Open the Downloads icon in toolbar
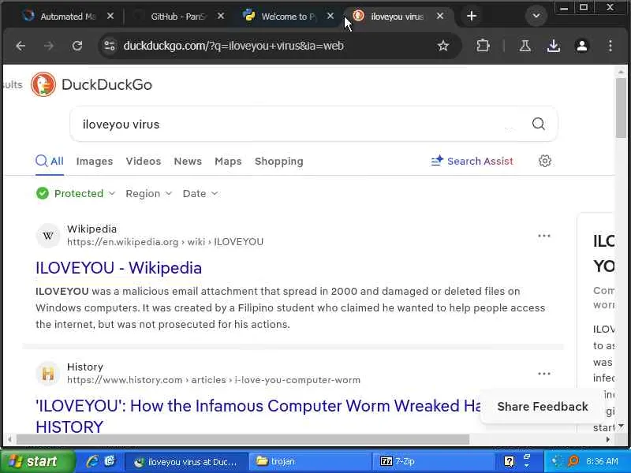Viewport: 631px width, 473px height. point(554,46)
